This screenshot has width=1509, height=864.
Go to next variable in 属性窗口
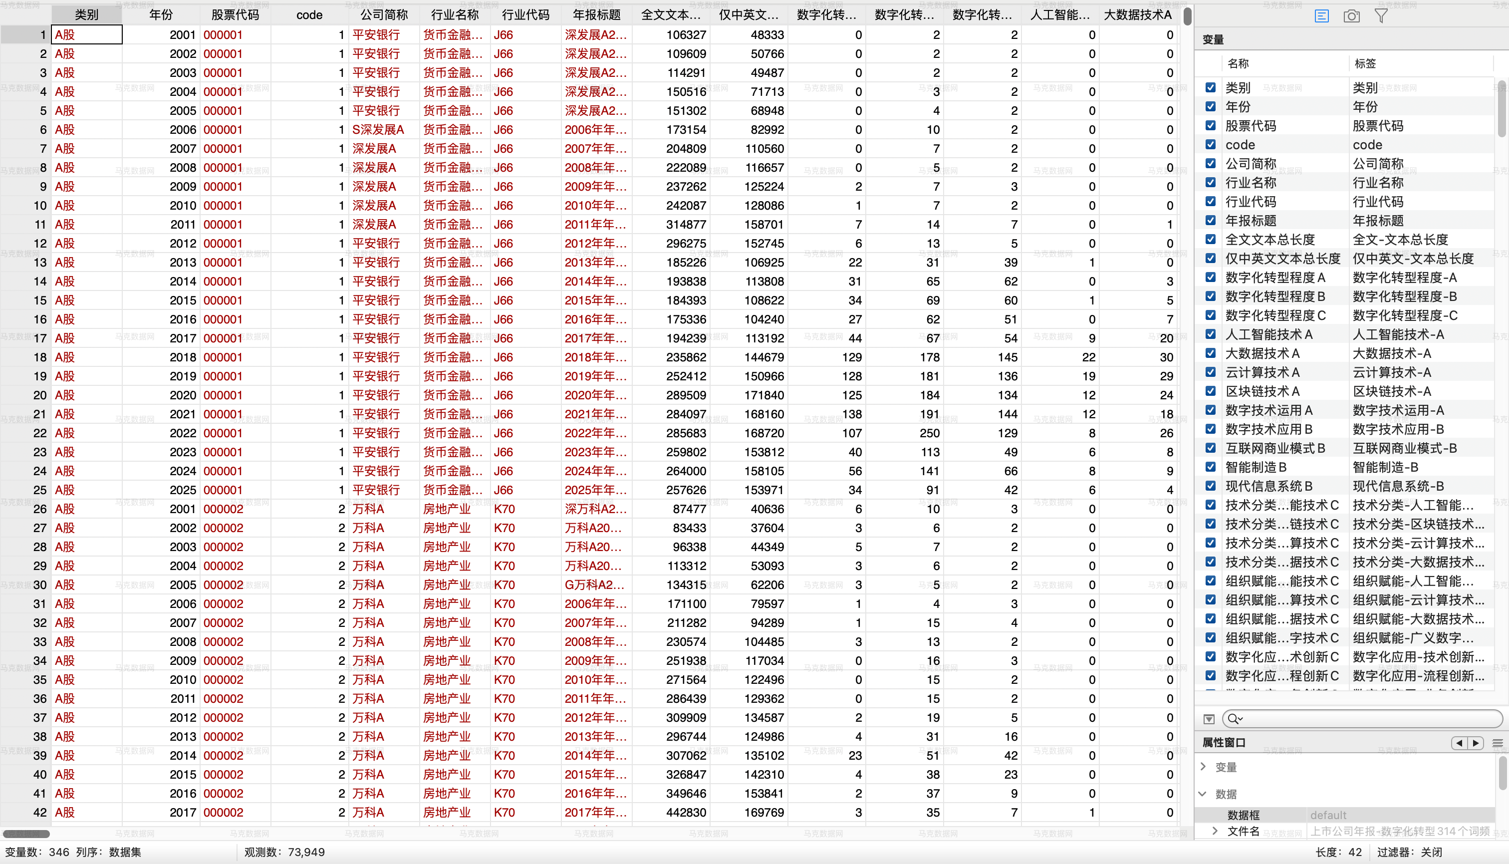tap(1476, 743)
